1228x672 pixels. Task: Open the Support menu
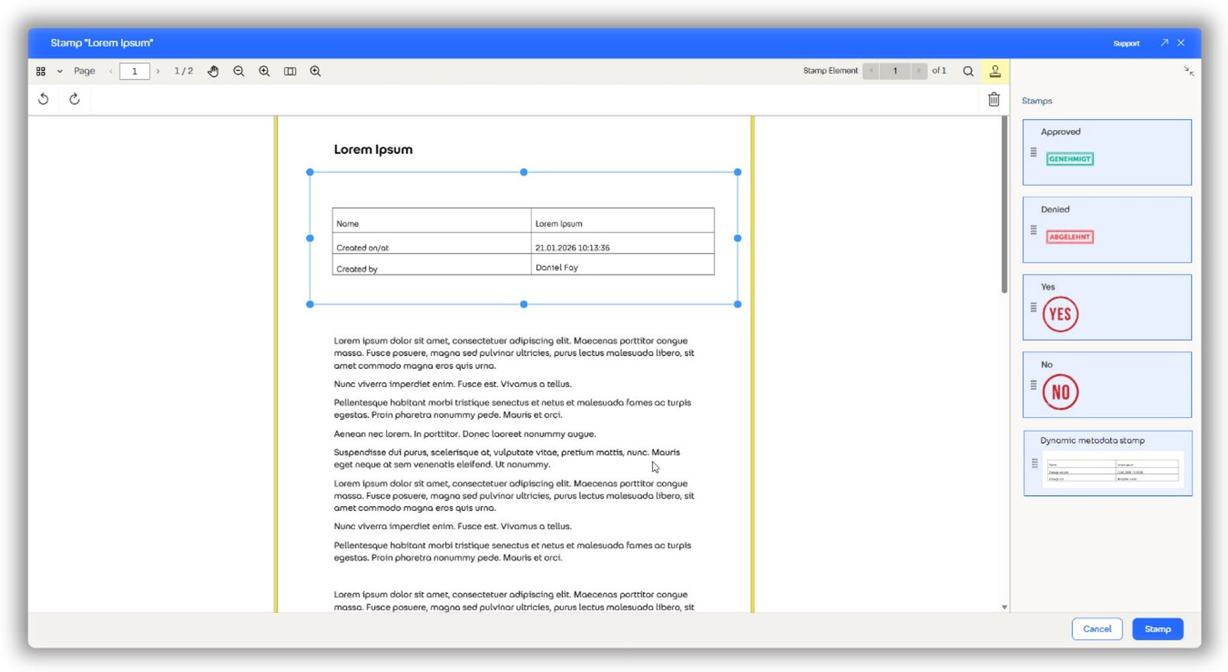(x=1127, y=42)
